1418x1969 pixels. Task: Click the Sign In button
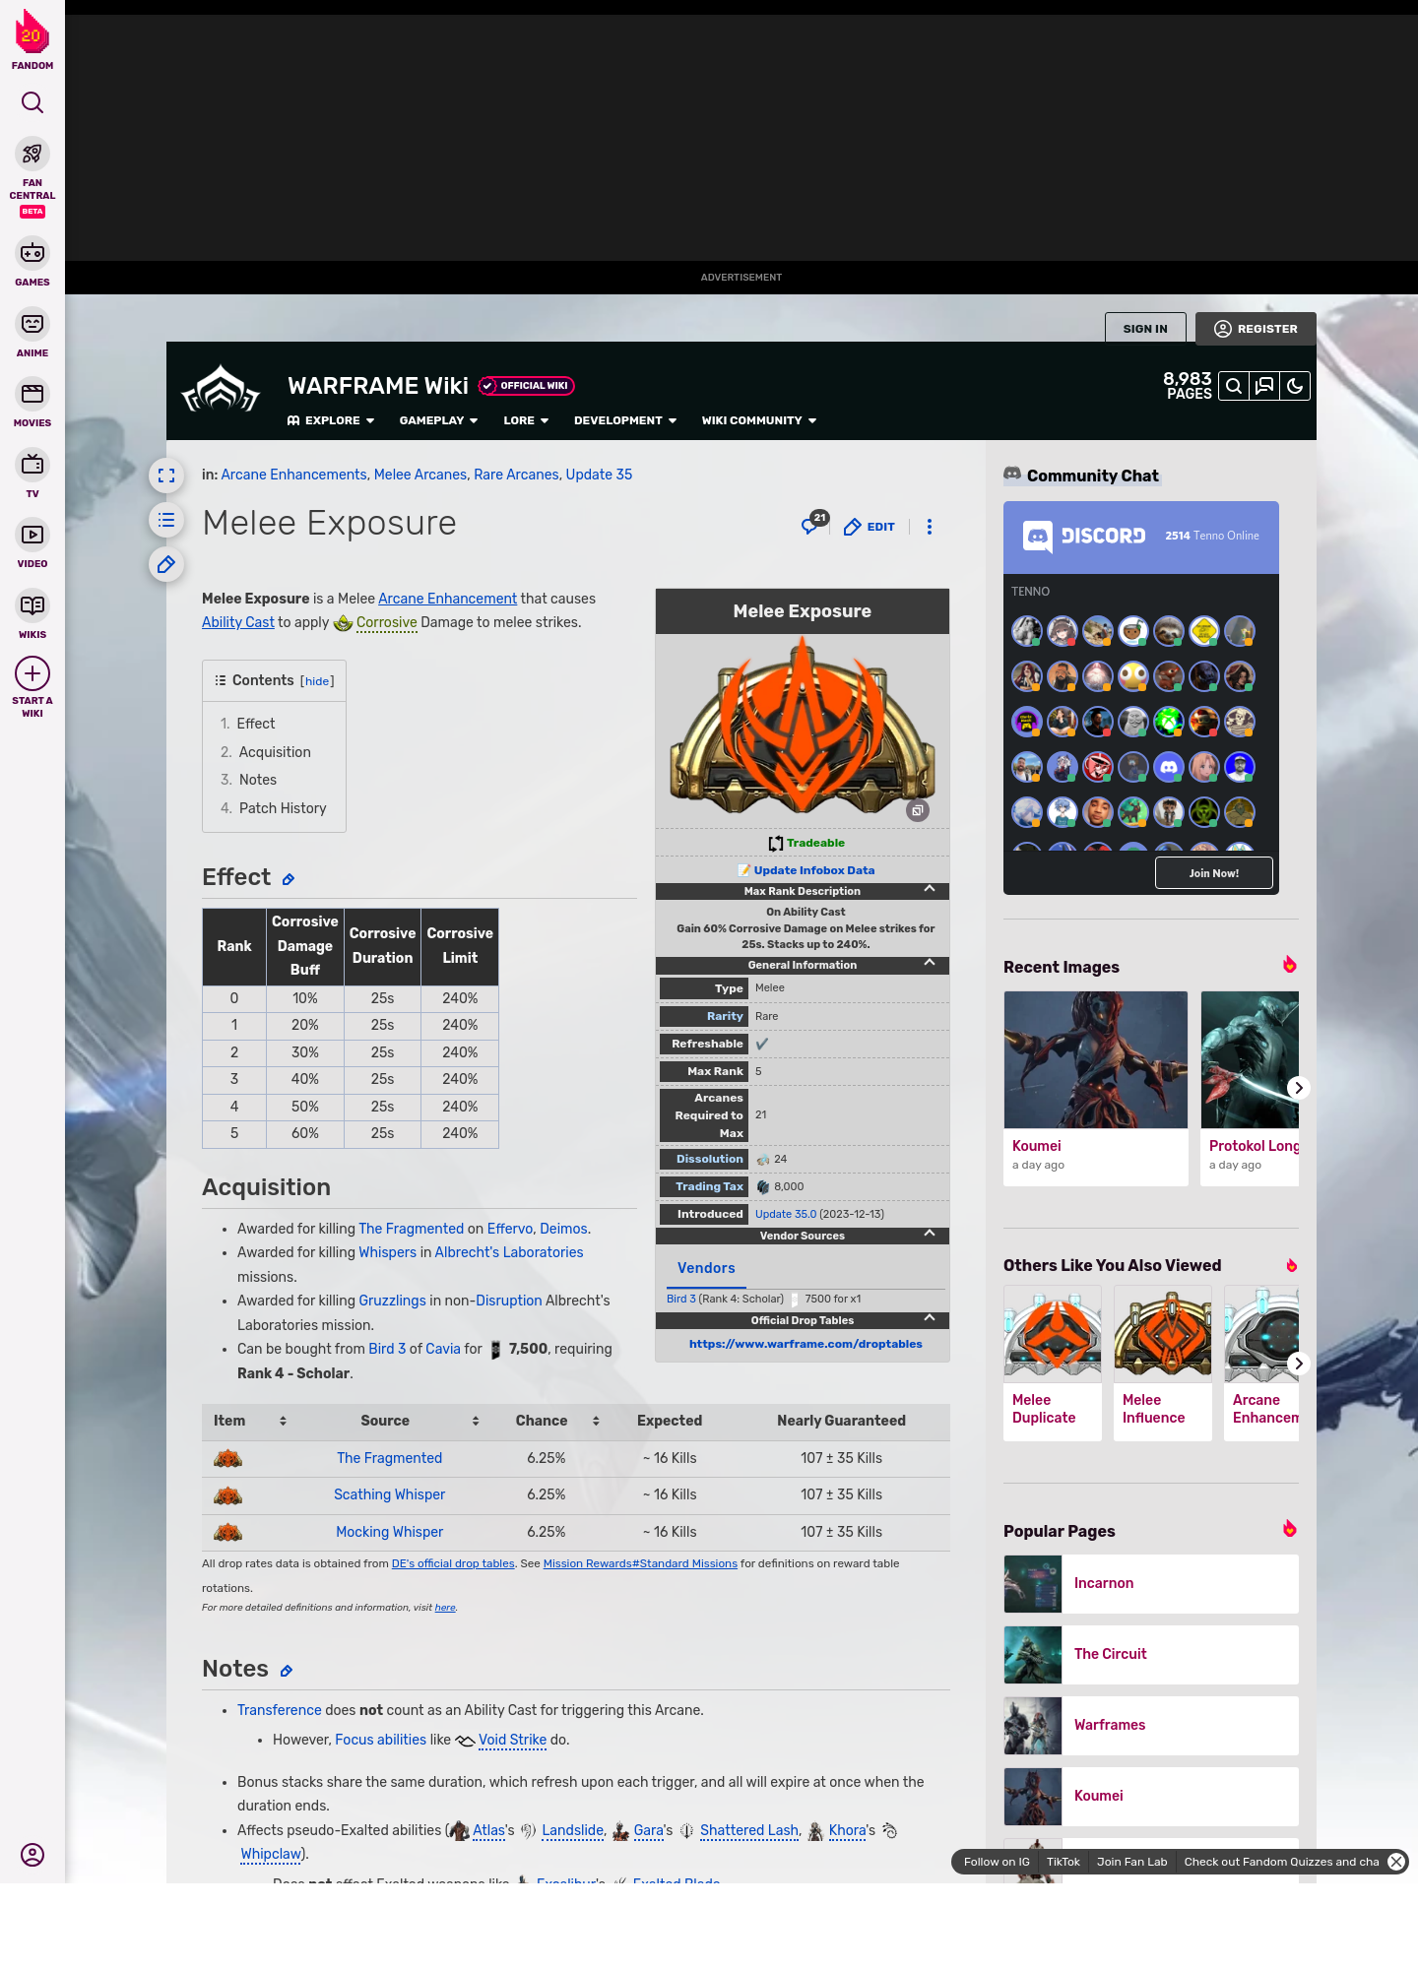pos(1145,329)
